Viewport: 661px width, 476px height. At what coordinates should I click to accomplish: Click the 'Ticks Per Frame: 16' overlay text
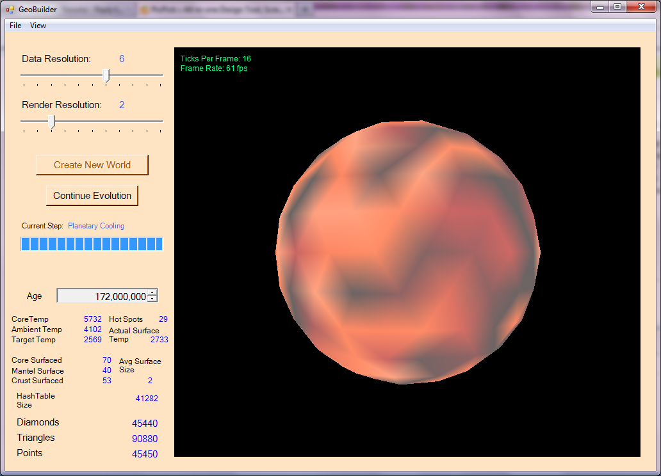pos(215,59)
